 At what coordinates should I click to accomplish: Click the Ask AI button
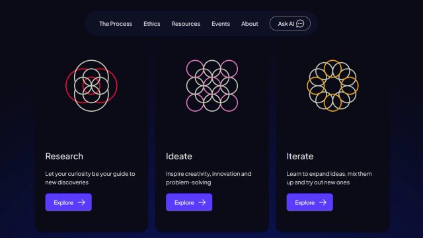pyautogui.click(x=290, y=24)
